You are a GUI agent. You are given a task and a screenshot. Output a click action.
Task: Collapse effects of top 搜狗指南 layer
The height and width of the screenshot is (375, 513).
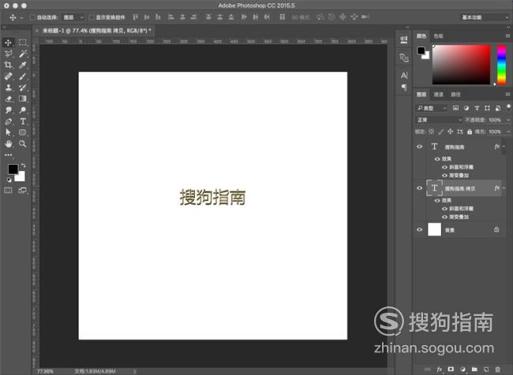click(x=504, y=147)
